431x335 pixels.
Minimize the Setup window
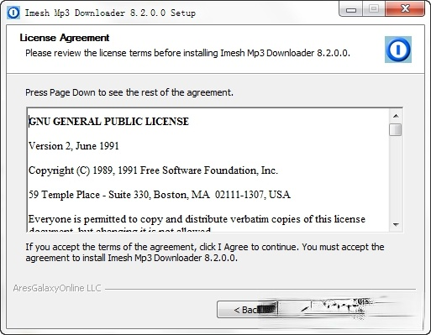[x=350, y=9]
